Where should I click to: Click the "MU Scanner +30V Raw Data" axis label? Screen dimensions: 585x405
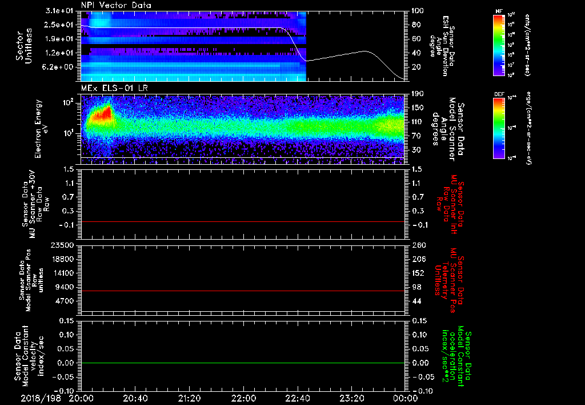point(35,204)
